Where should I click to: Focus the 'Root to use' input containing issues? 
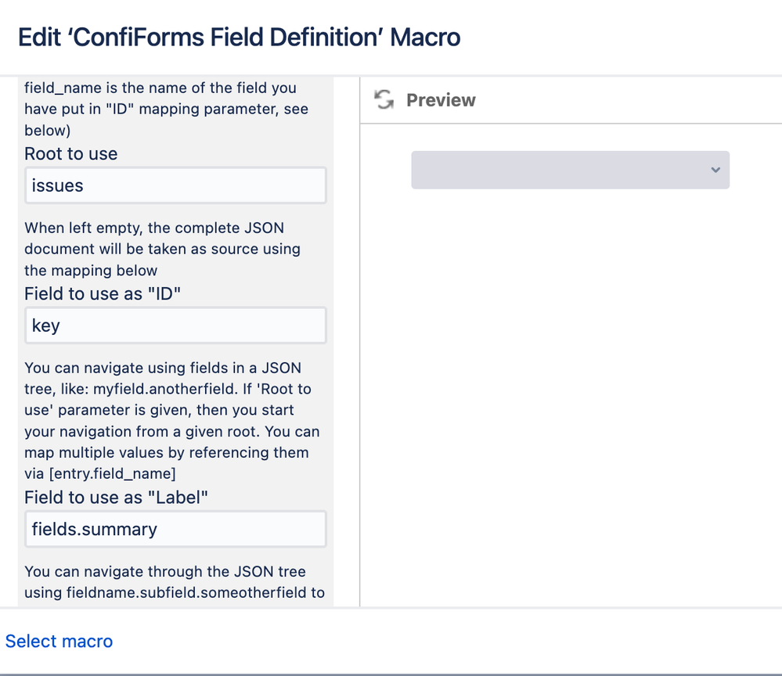[175, 185]
